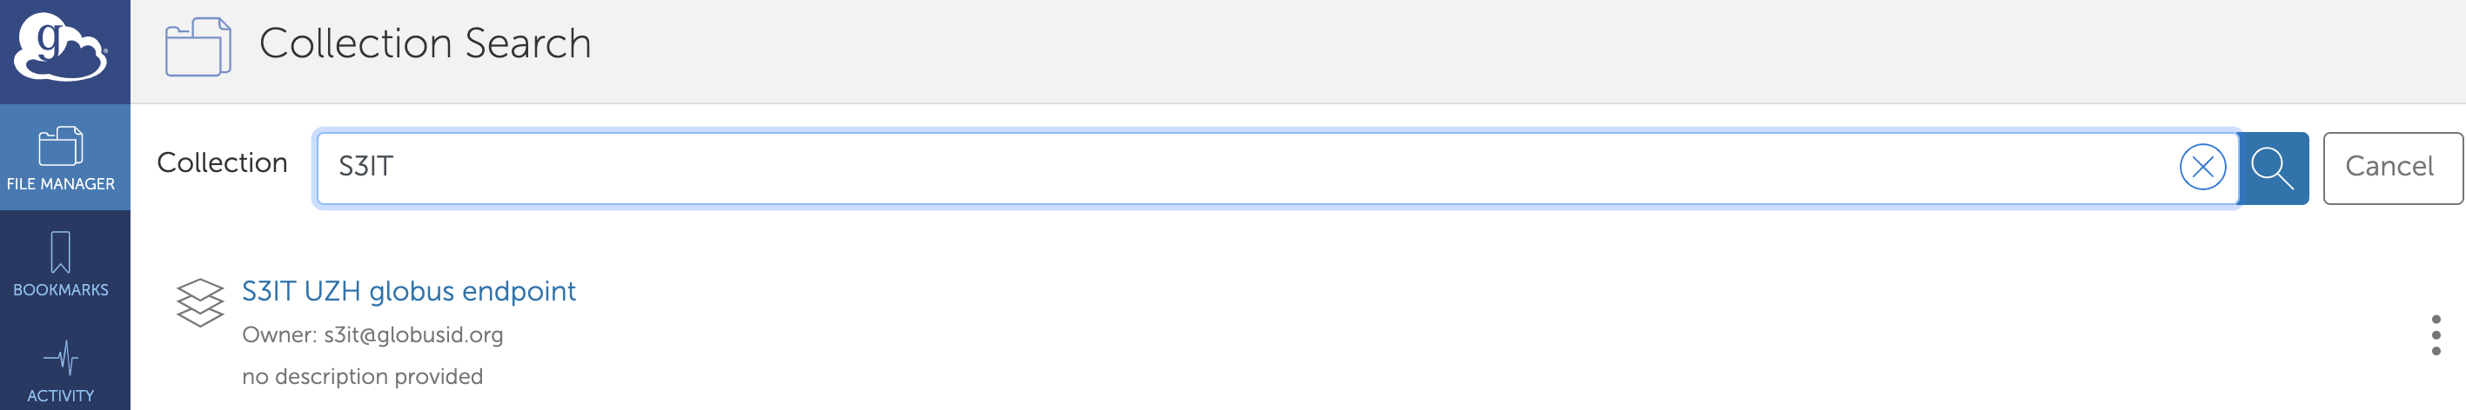The width and height of the screenshot is (2466, 410).
Task: Click the Collection Search page heading
Action: (x=425, y=44)
